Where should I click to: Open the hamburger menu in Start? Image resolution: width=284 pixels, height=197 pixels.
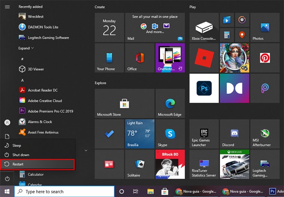click(7, 7)
